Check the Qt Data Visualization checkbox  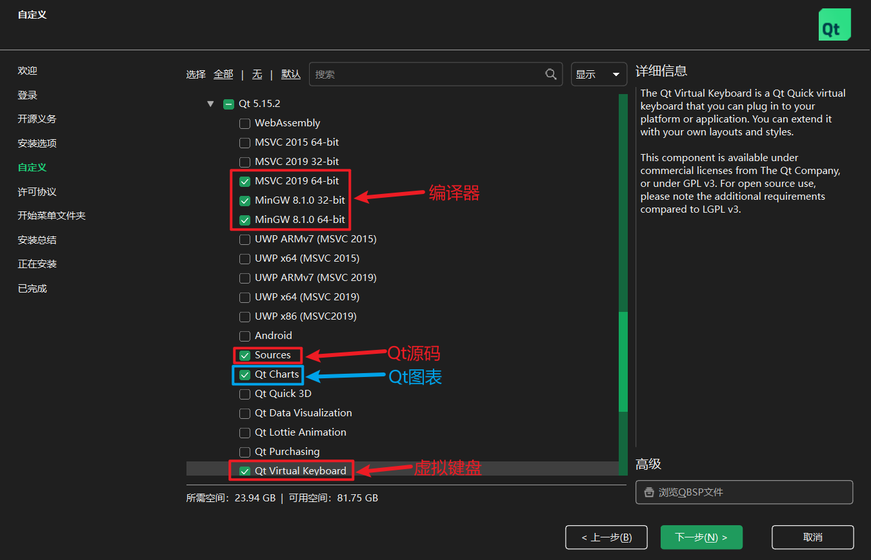[245, 413]
